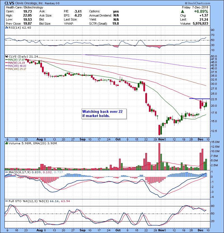224x233 pixels.
Task: Click the date Friday 7-Dec-2018
Action: pyautogui.click(x=195, y=7)
